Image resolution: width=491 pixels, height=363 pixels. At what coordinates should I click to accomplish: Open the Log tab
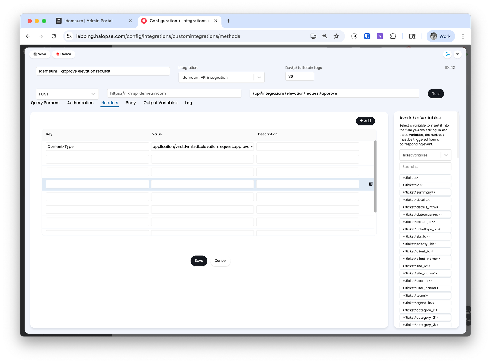(x=188, y=103)
